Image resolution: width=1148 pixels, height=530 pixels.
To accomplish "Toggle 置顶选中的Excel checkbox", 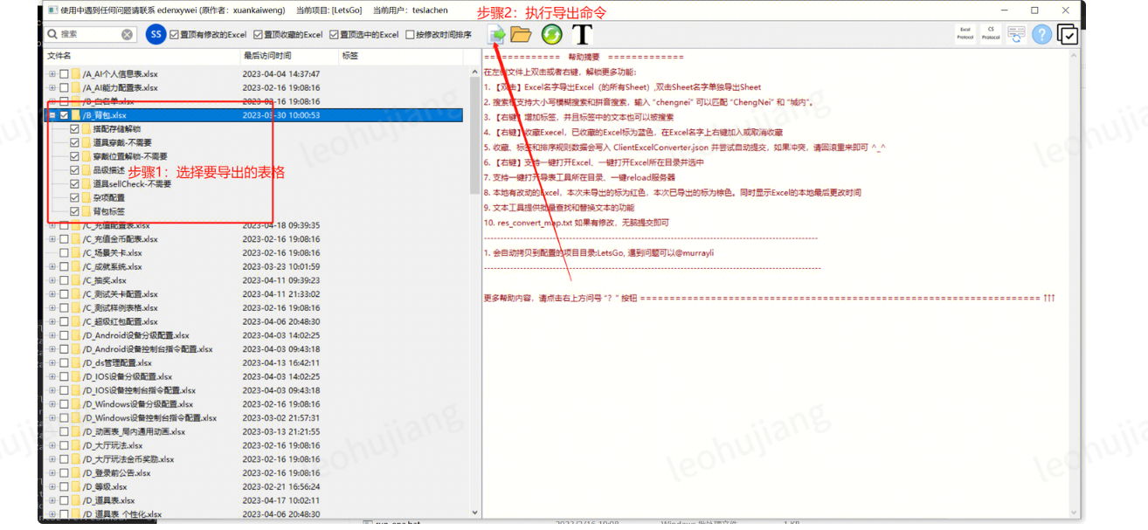I will tap(334, 35).
